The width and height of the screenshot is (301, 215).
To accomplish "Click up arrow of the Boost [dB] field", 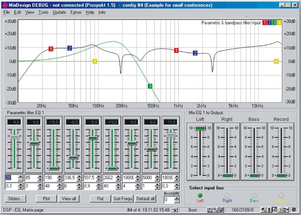I will click(x=177, y=198).
